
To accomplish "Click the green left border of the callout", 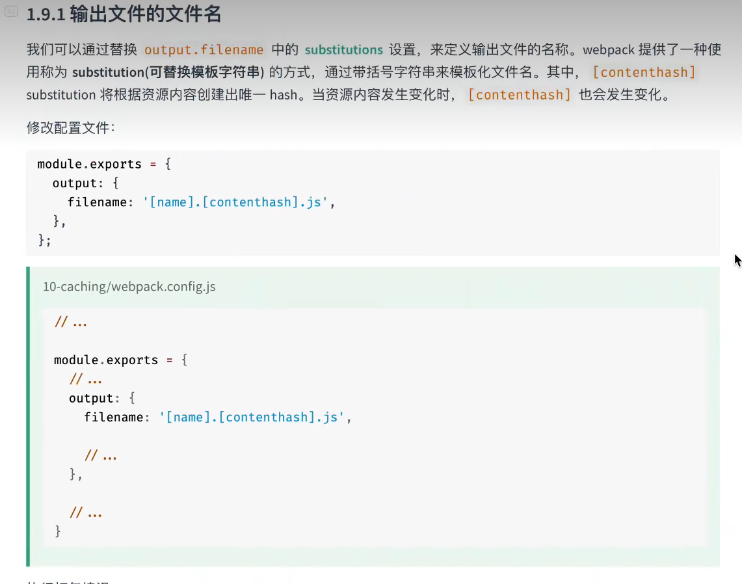I will pyautogui.click(x=28, y=416).
